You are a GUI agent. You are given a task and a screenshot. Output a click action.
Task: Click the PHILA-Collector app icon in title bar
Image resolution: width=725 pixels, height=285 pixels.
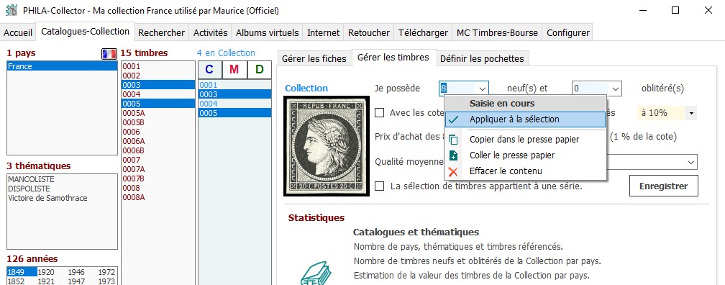[12, 10]
